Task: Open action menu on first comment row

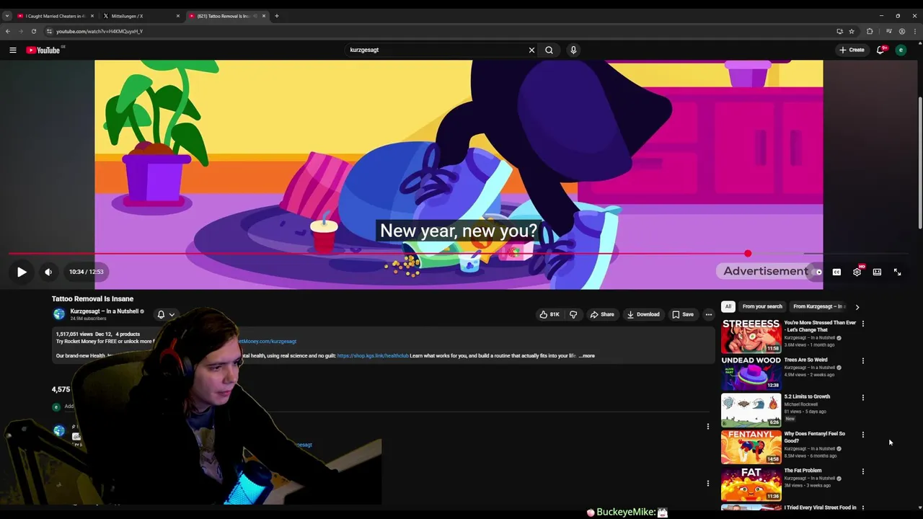Action: point(707,426)
